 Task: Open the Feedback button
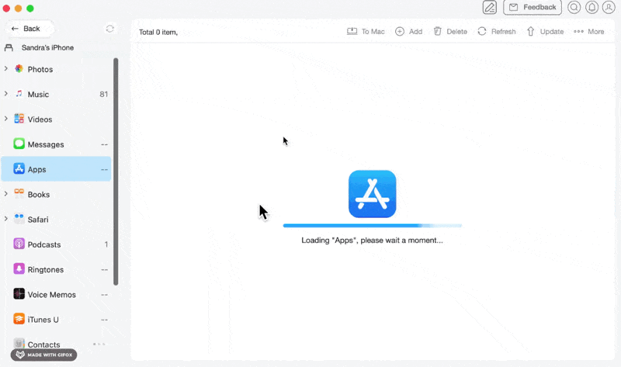point(533,7)
